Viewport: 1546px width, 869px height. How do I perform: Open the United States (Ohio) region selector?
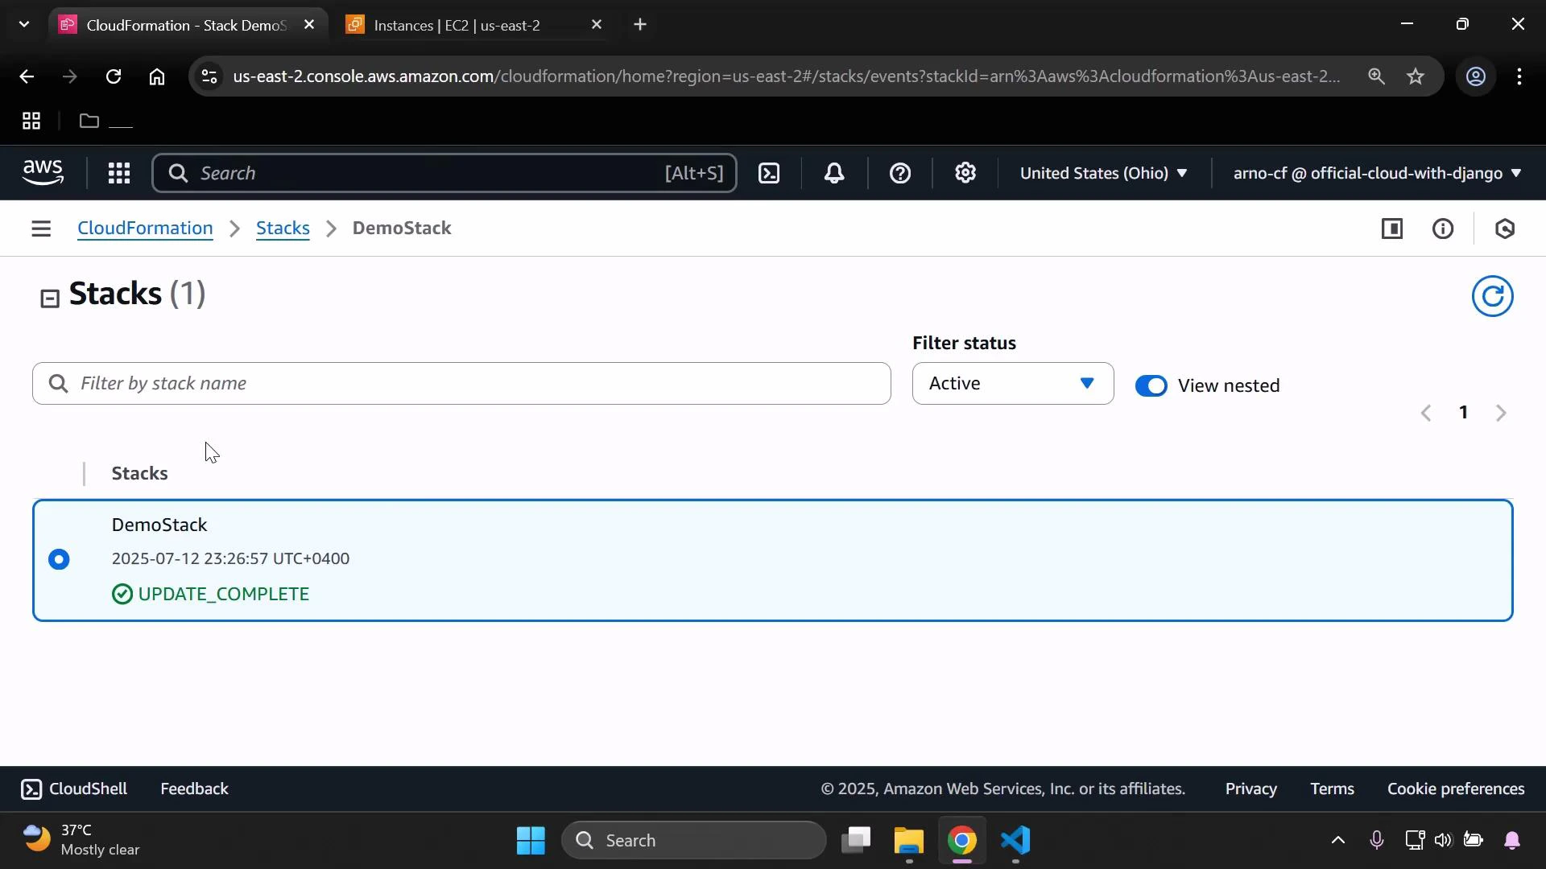point(1103,173)
